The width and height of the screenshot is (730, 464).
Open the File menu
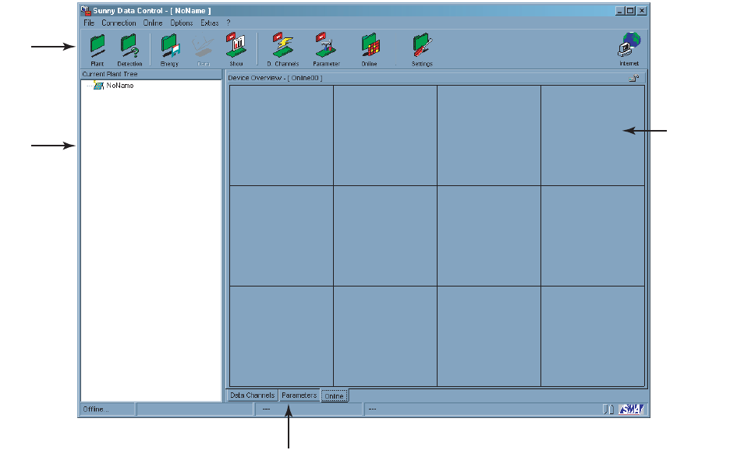pyautogui.click(x=89, y=23)
